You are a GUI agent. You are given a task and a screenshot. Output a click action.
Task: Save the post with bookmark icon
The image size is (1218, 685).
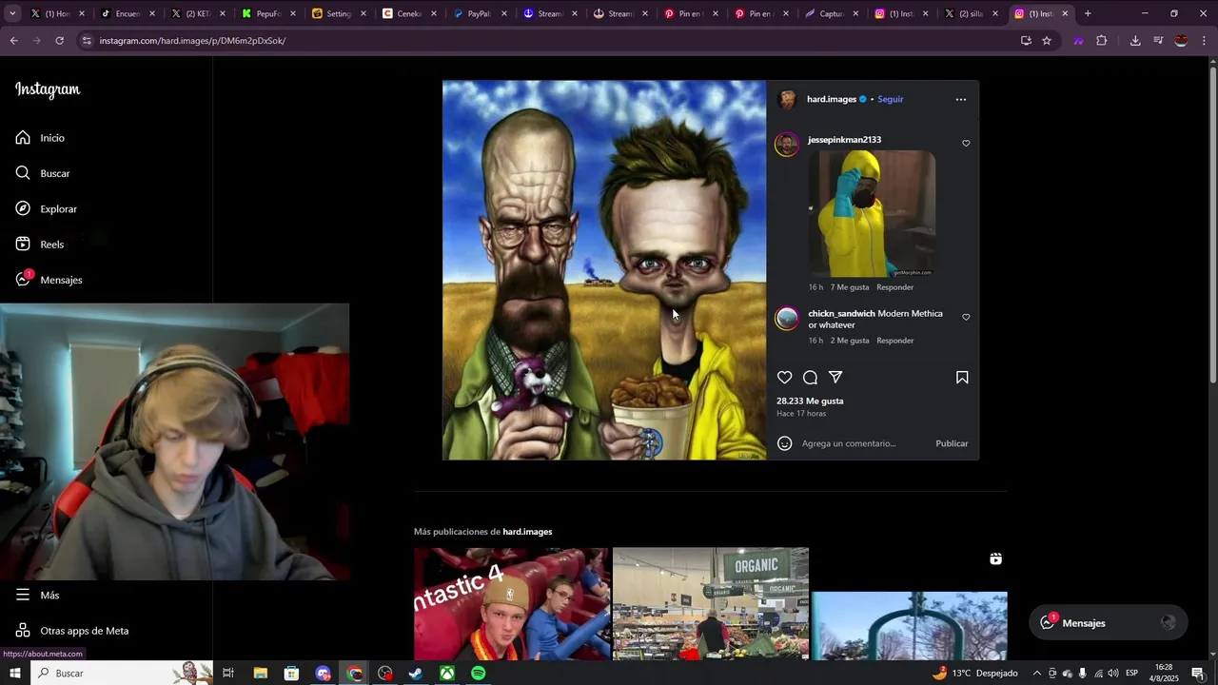tap(962, 378)
